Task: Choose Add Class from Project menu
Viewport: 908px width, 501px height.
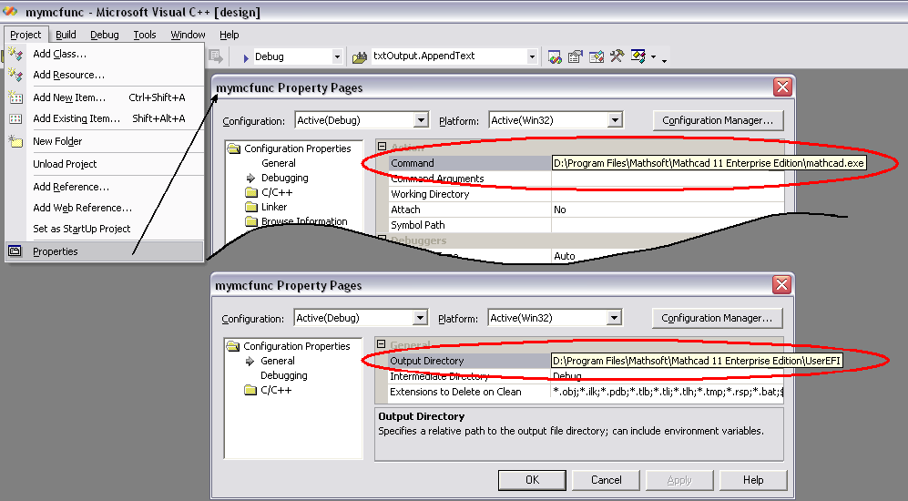Action: (105, 54)
